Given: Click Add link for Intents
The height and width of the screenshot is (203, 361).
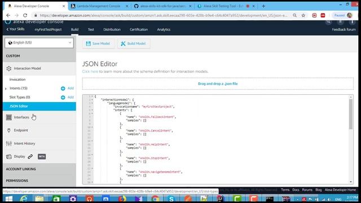Looking at the screenshot, I should pos(71,89).
